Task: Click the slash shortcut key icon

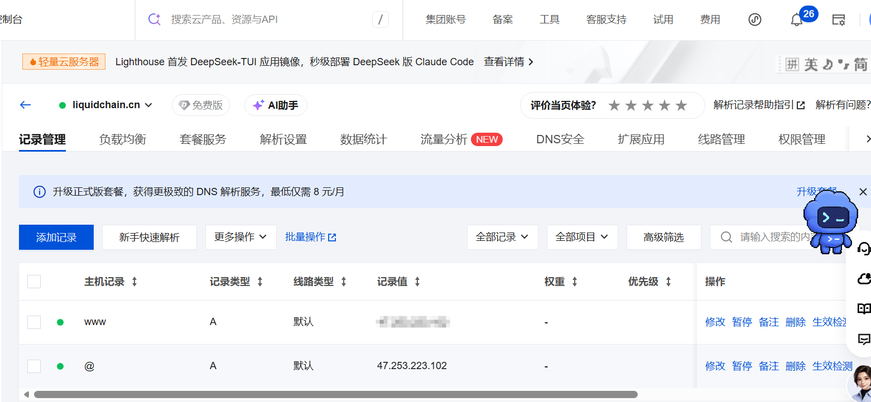Action: tap(380, 20)
